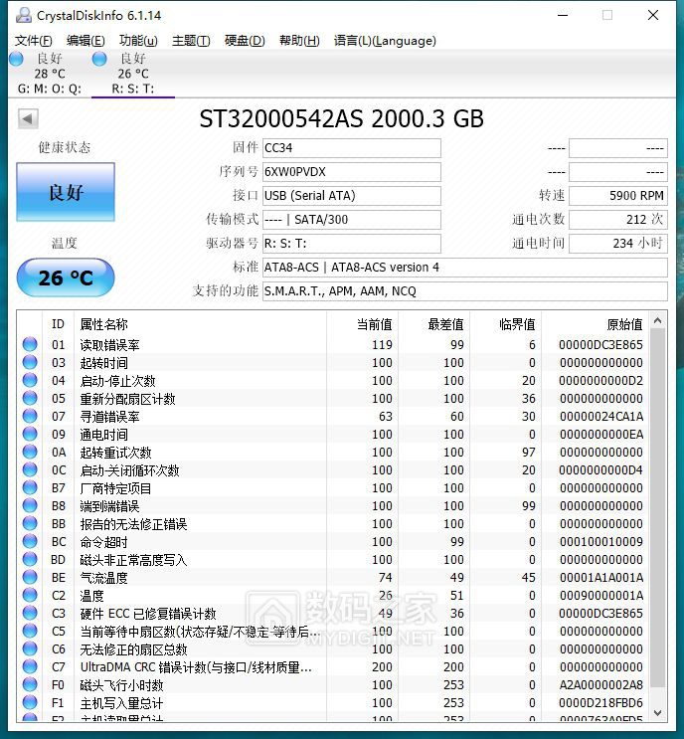Click the 26 °C temperature button
Screen dimensions: 684x739
(x=66, y=277)
